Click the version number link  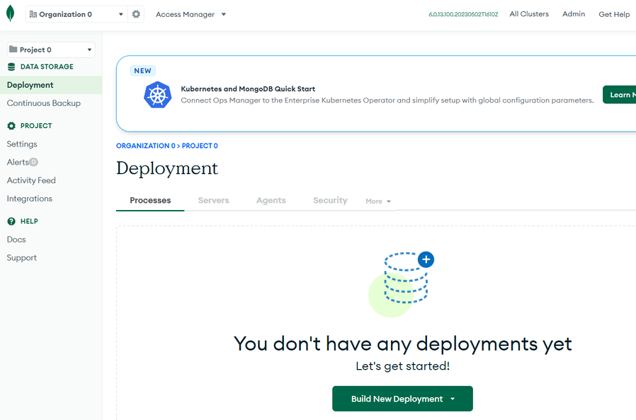pyautogui.click(x=463, y=15)
